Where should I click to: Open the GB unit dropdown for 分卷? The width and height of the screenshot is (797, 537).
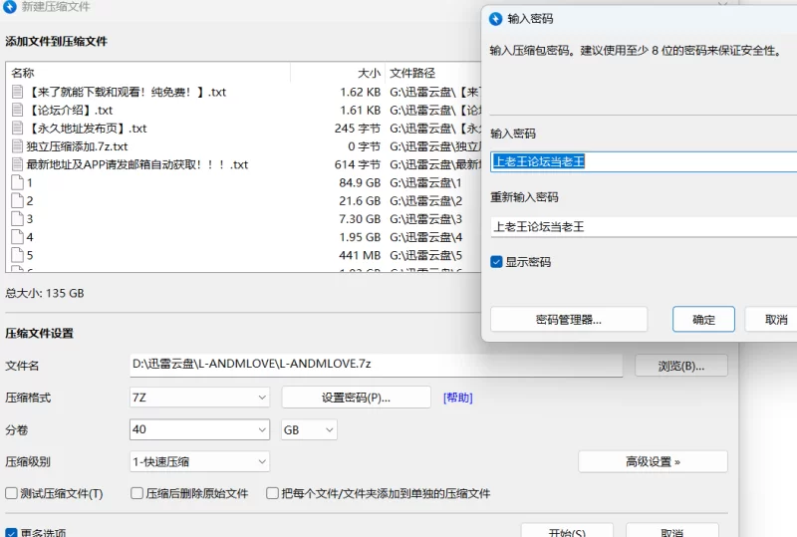[310, 429]
